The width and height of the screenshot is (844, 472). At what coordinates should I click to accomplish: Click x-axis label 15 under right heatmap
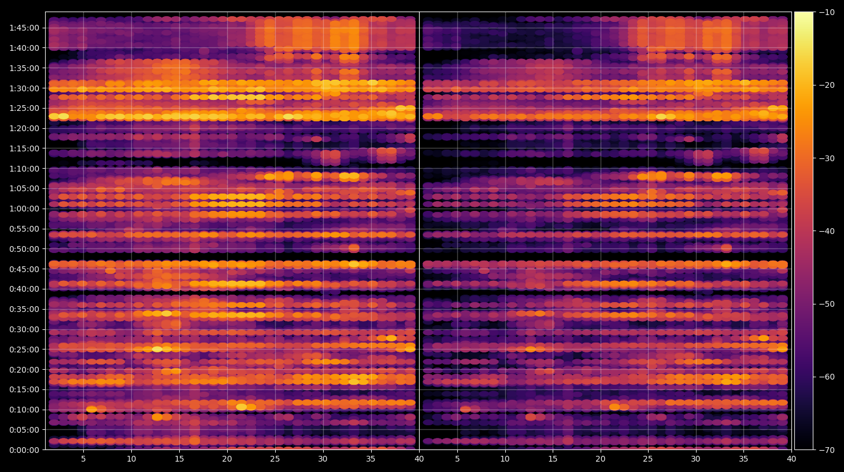pos(553,459)
